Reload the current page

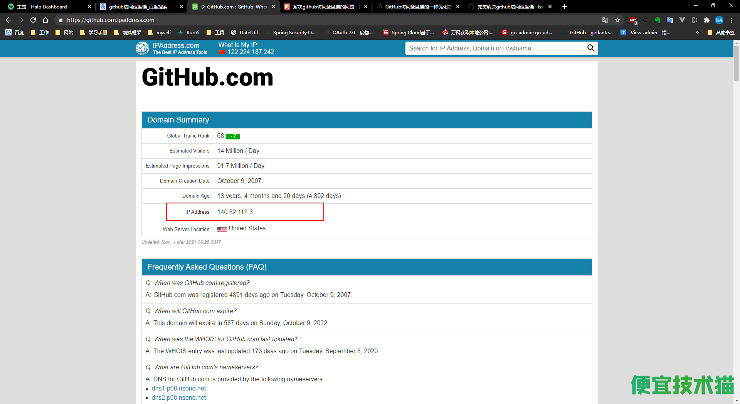33,20
